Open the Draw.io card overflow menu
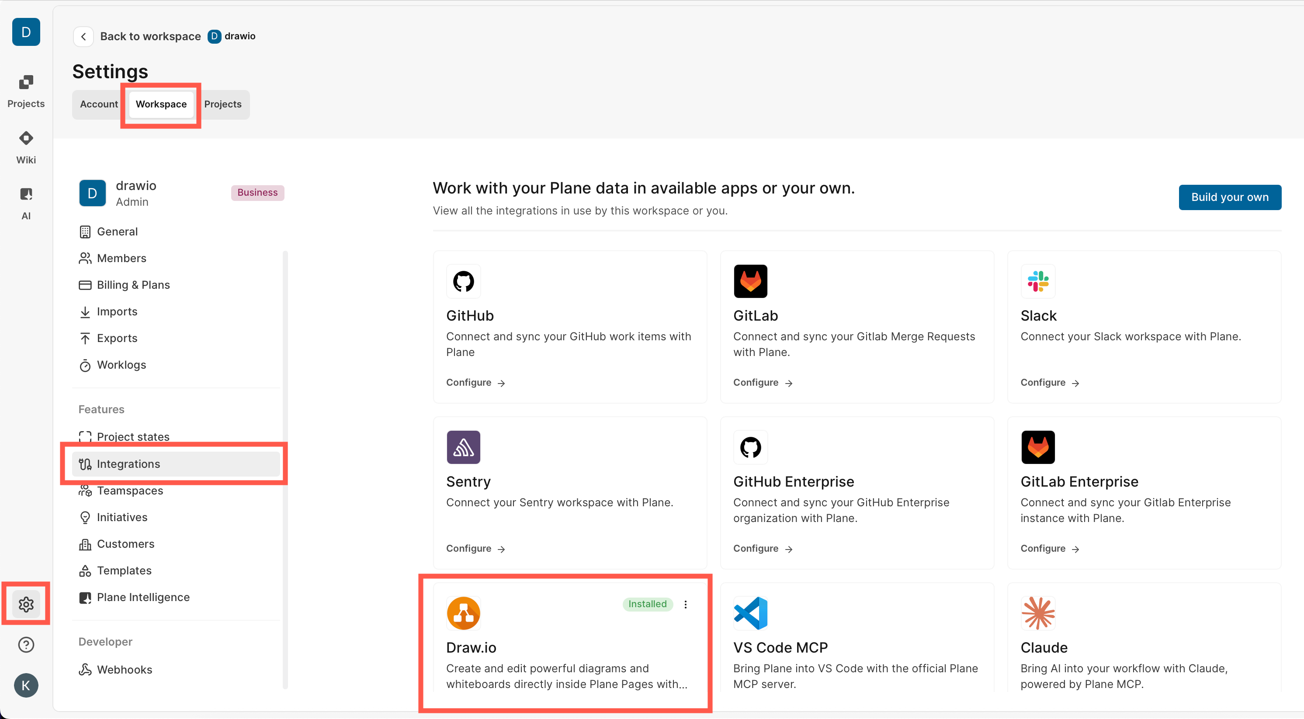Viewport: 1304px width, 719px height. click(686, 604)
